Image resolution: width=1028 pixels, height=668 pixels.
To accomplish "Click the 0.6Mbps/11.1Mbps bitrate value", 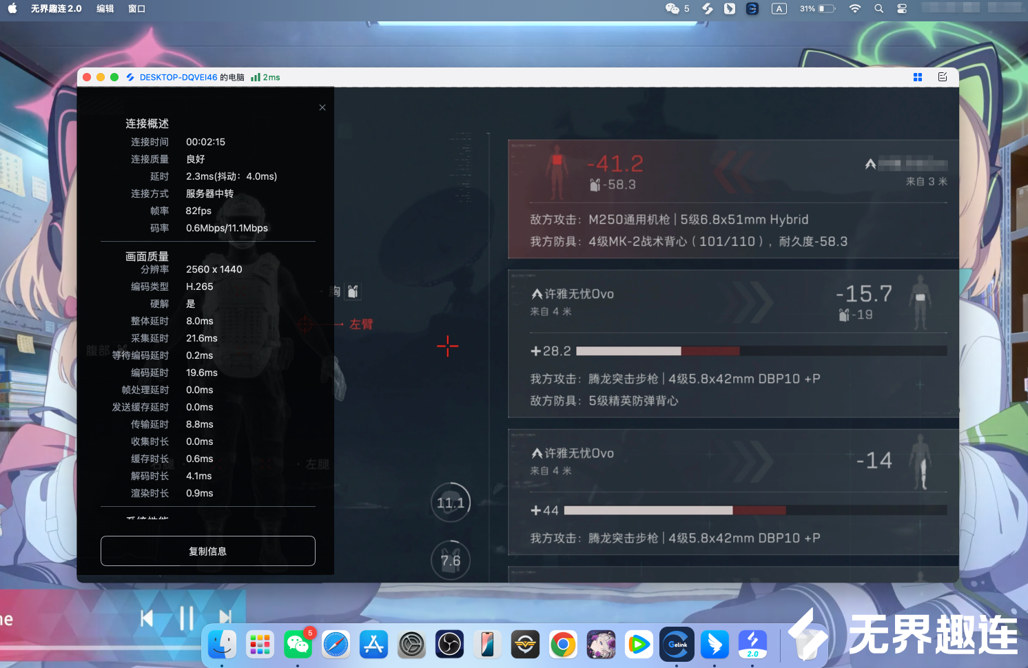I will [227, 228].
